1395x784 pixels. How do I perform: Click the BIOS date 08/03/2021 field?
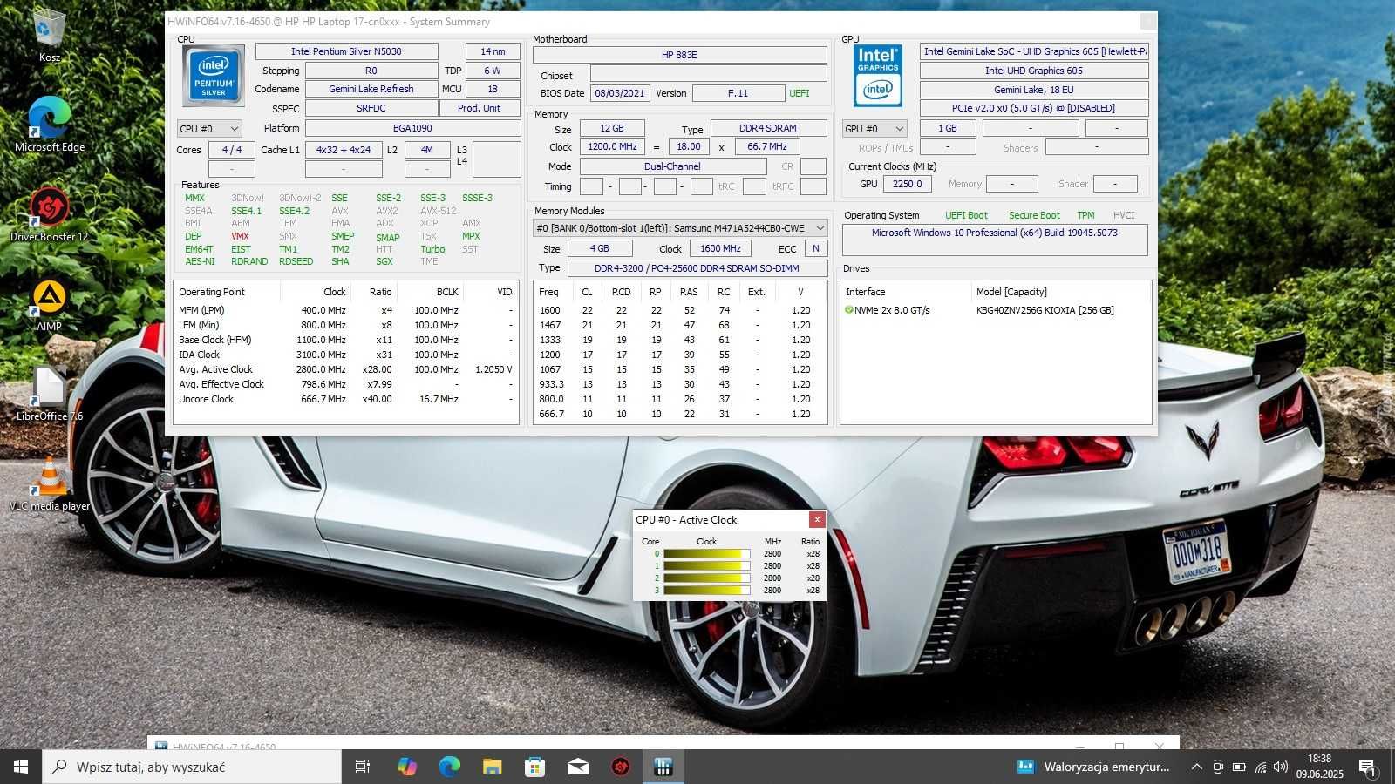pos(620,93)
